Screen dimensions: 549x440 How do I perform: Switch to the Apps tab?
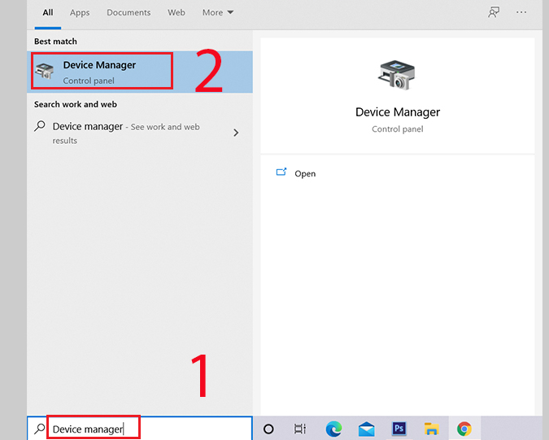pyautogui.click(x=80, y=12)
